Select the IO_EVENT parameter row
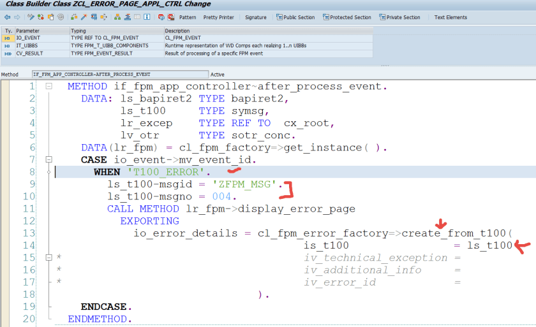 pos(28,38)
